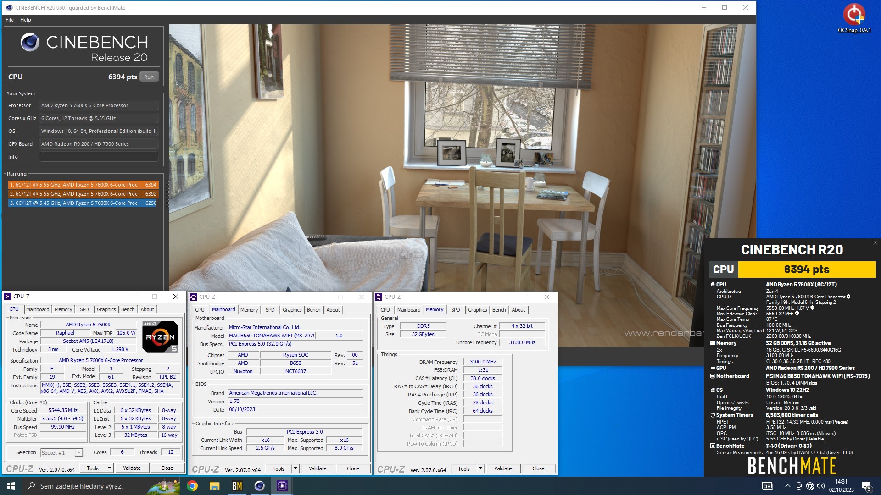Switch to the Memory tab in the first CPU-Z window
Viewport: 881px width, 495px height.
[63, 309]
